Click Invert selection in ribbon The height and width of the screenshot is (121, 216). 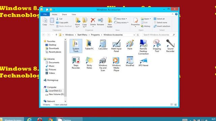click(x=162, y=26)
